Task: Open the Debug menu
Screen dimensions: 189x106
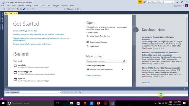Action: tap(29, 6)
